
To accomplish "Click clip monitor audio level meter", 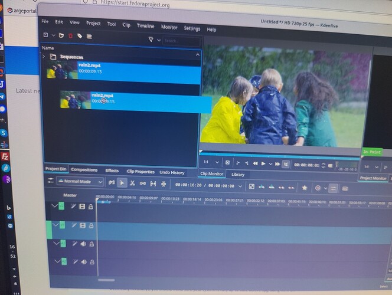I will pos(347,166).
